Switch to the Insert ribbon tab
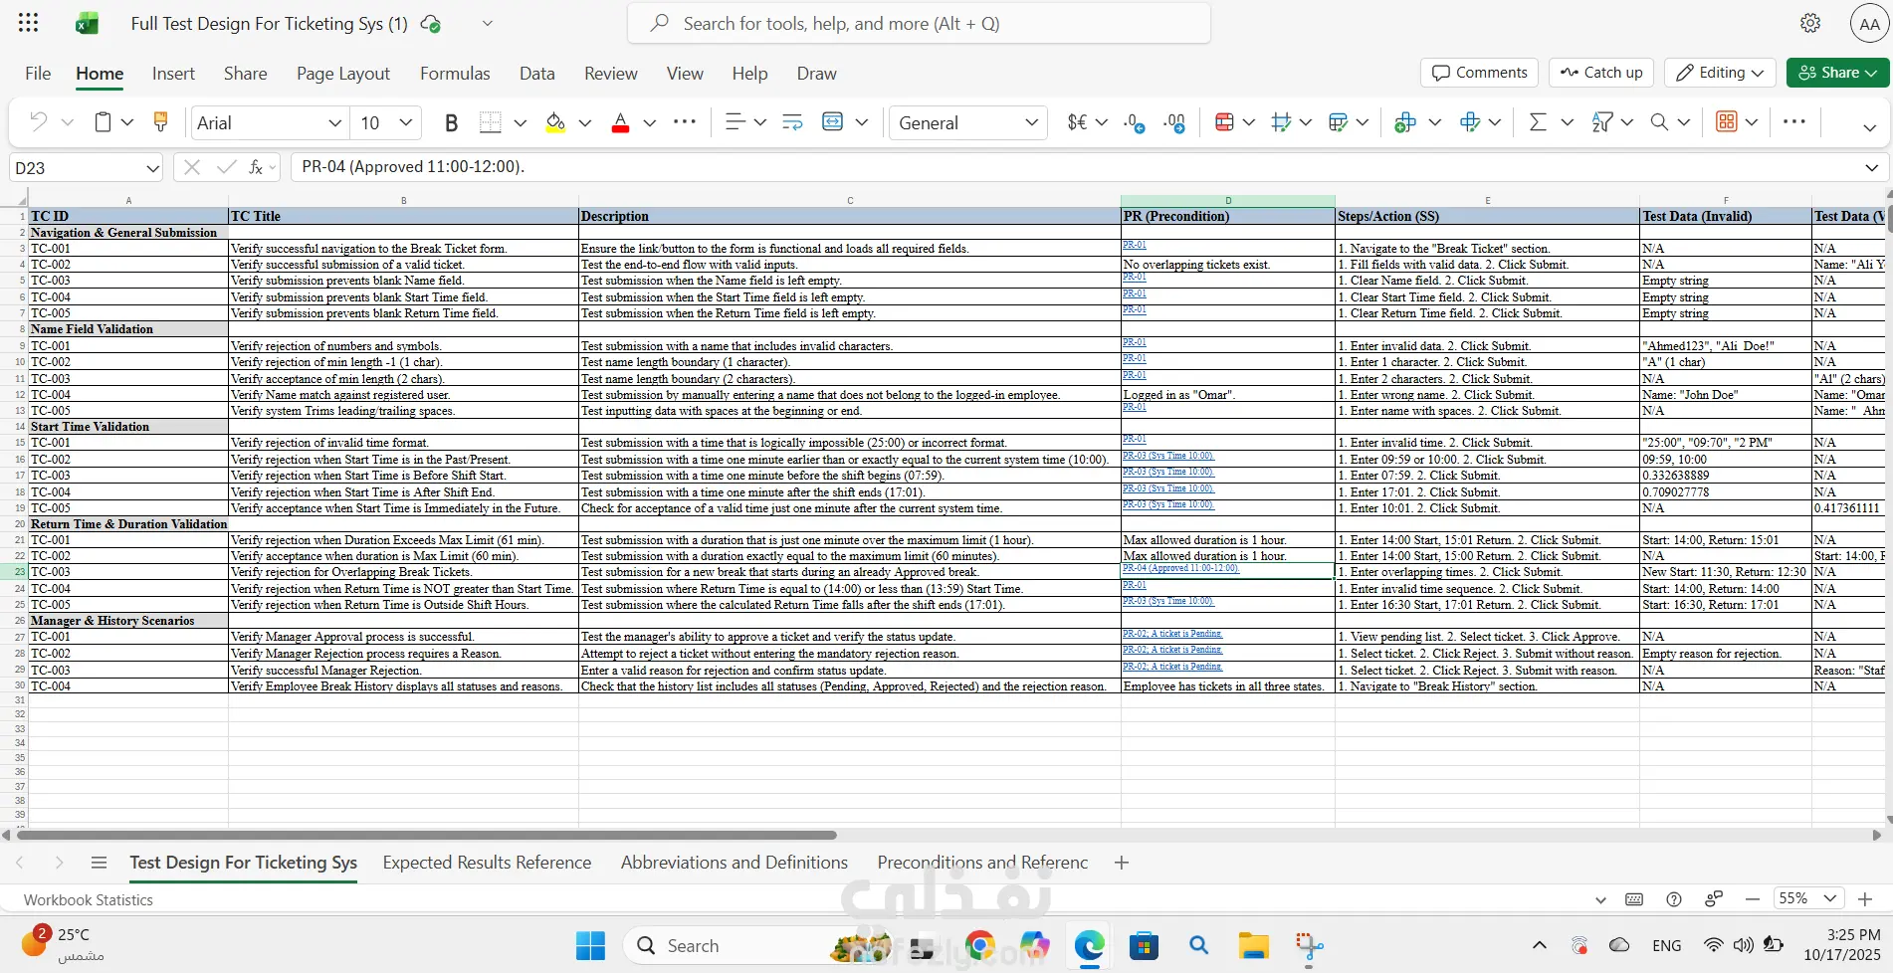Screen dimensions: 1893x973 [x=173, y=74]
